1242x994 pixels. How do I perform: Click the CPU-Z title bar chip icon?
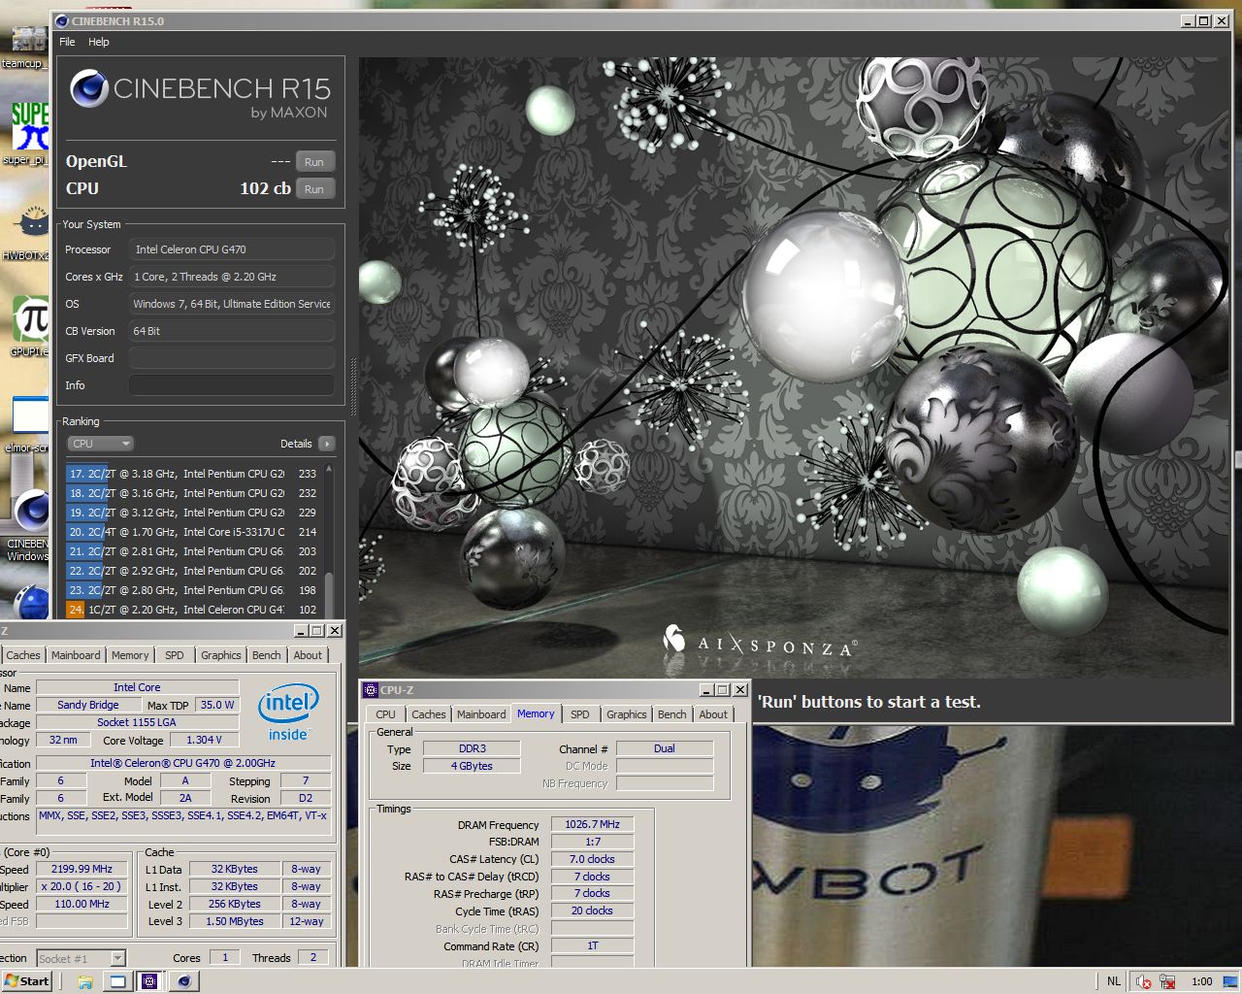tap(370, 690)
